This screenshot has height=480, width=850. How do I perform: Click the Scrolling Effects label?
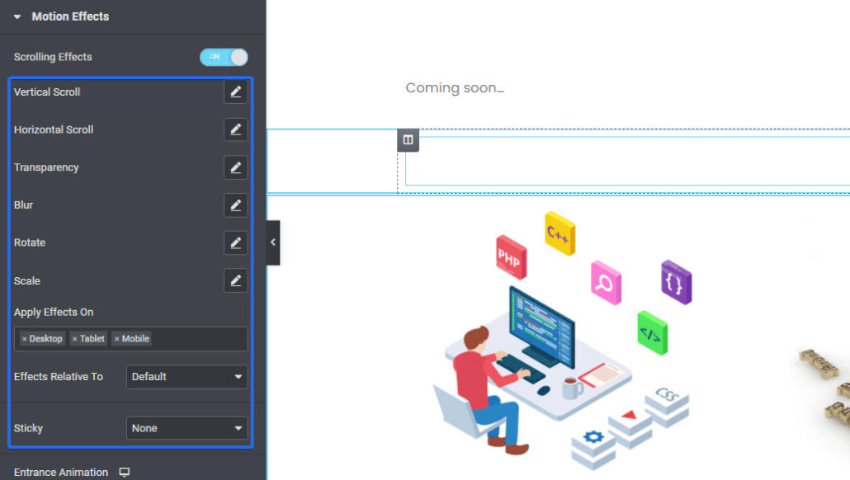53,57
